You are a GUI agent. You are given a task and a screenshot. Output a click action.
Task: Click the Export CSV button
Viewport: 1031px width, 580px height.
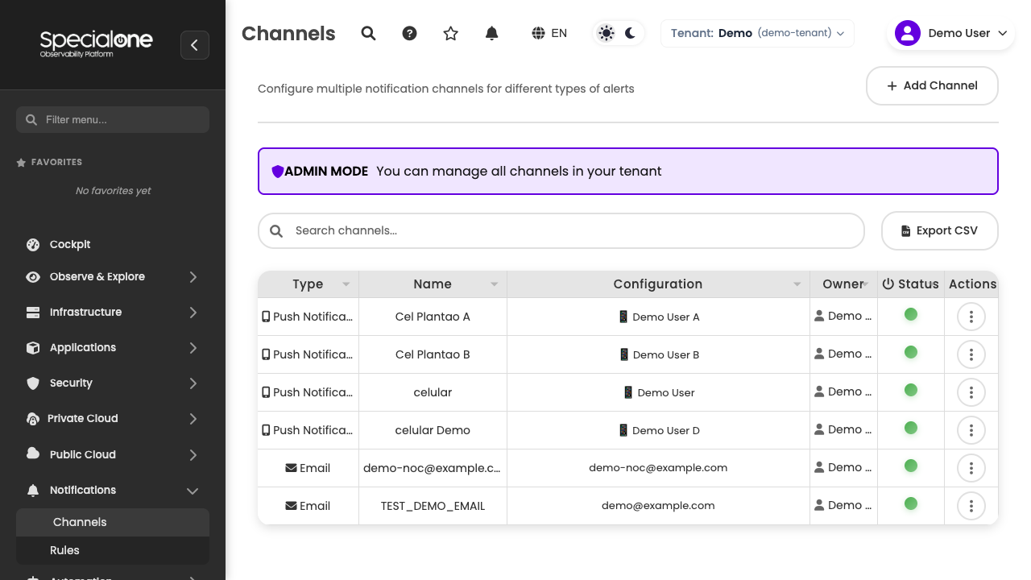point(939,230)
